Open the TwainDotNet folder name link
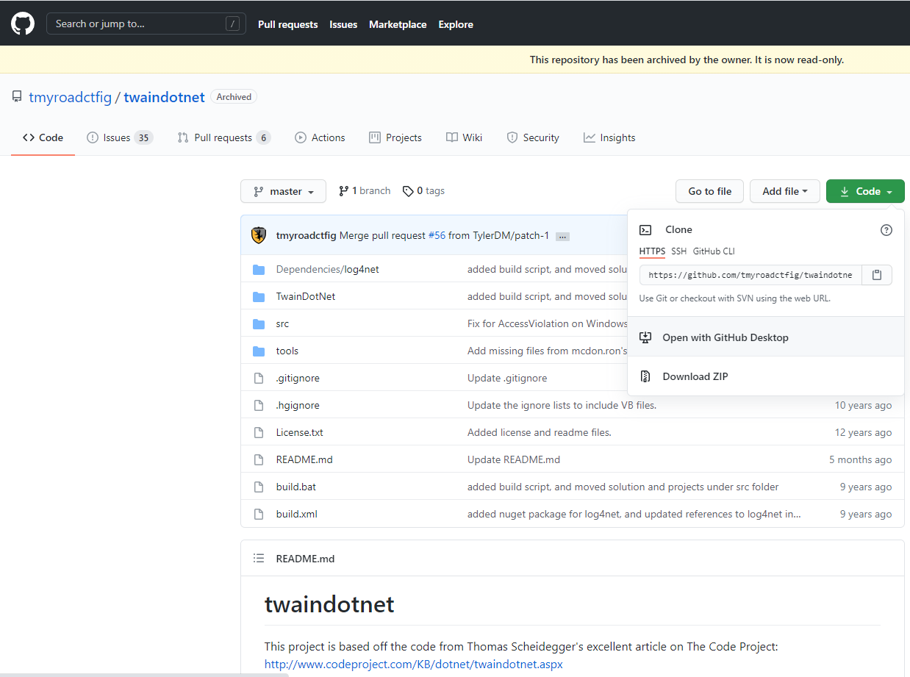The height and width of the screenshot is (677, 910). (x=306, y=297)
